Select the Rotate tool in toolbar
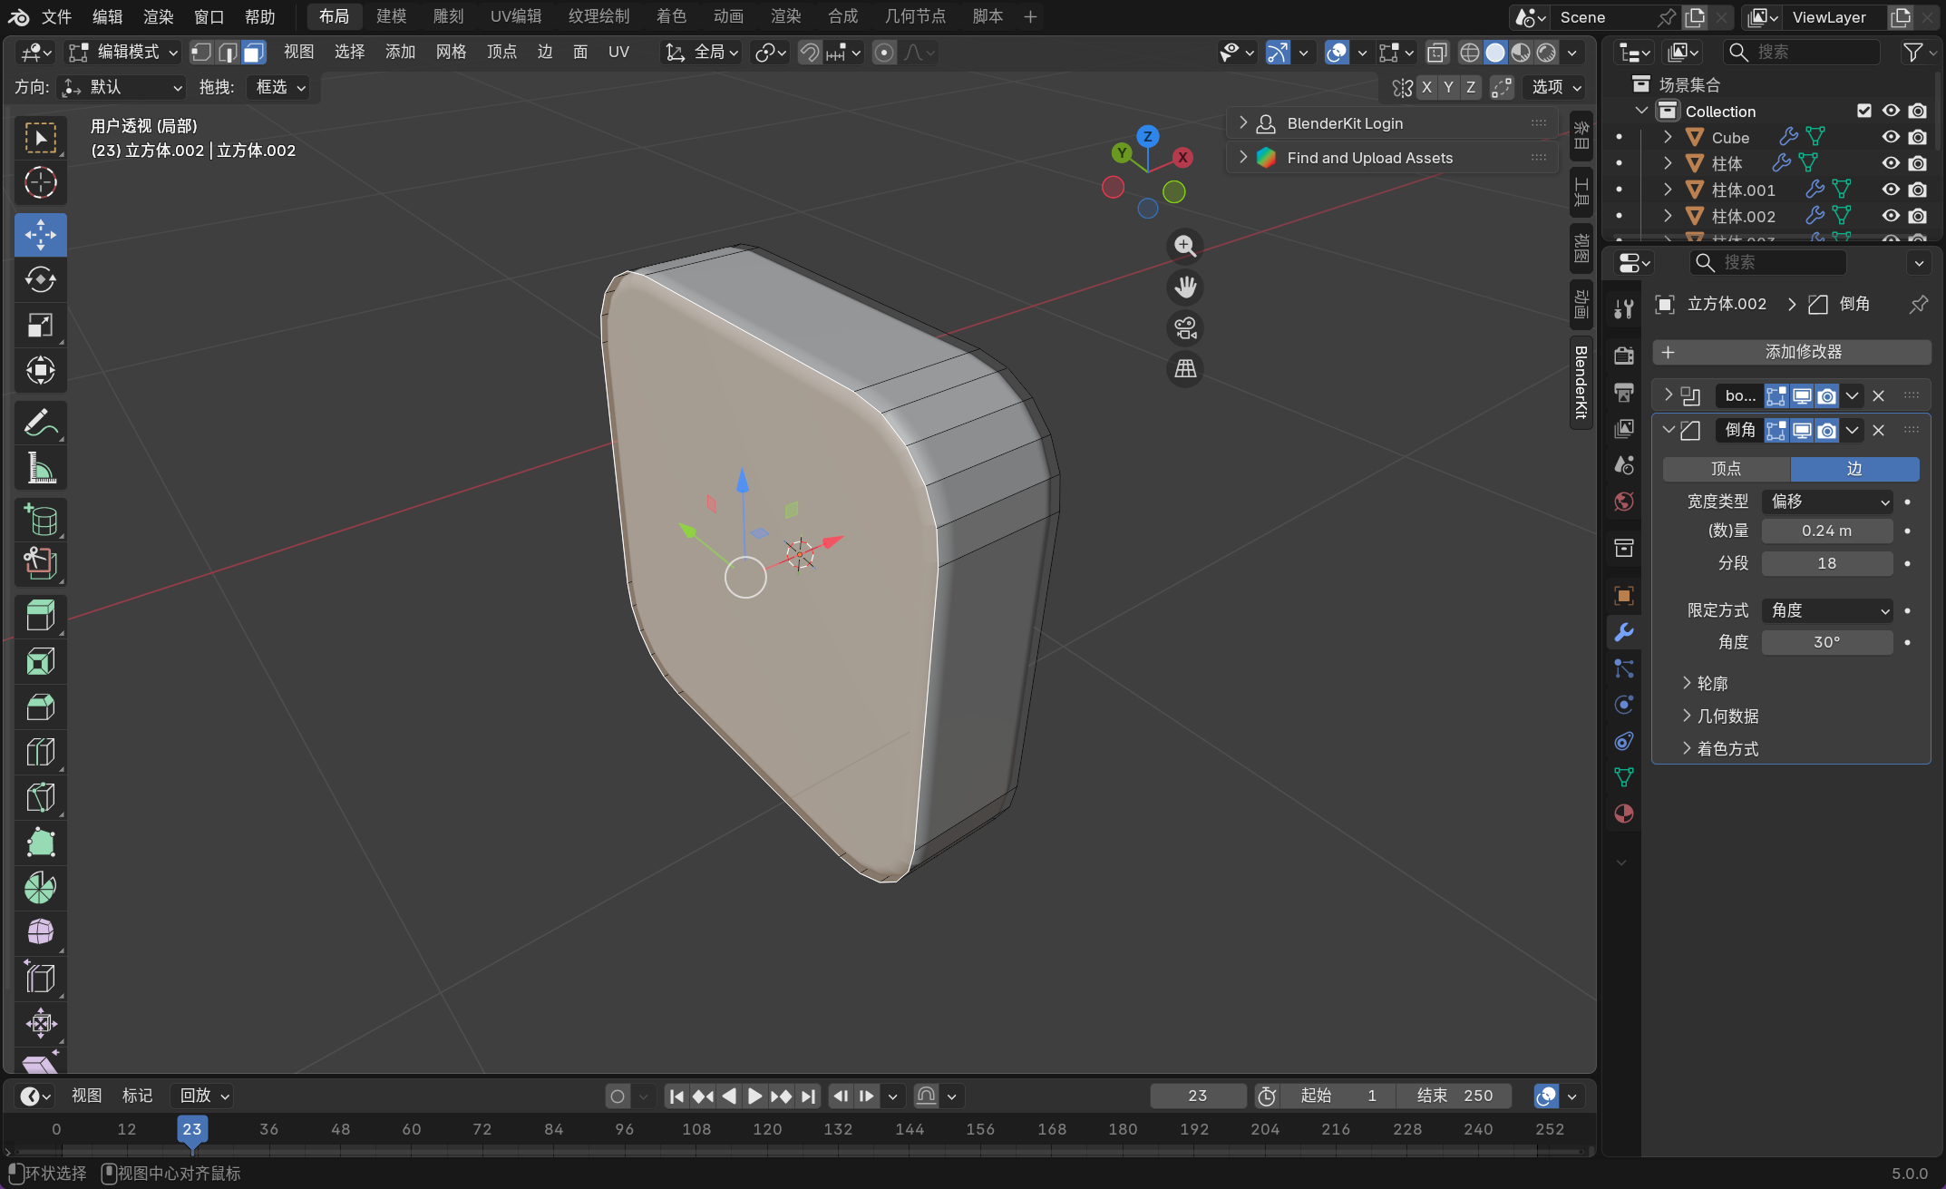 pos(40,279)
